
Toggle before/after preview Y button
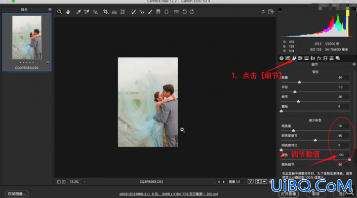[x=251, y=182]
